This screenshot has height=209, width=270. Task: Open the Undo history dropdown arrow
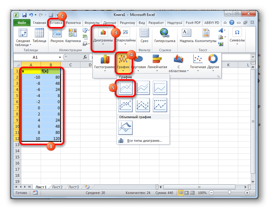pos(35,15)
